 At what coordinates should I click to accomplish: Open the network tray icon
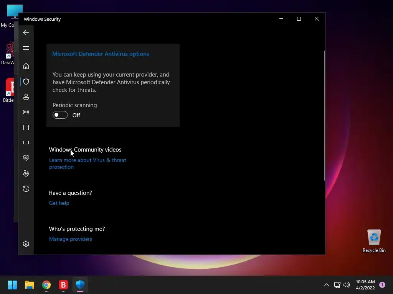pos(337,285)
